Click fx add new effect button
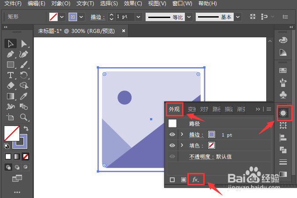The image size is (297, 198). [196, 179]
